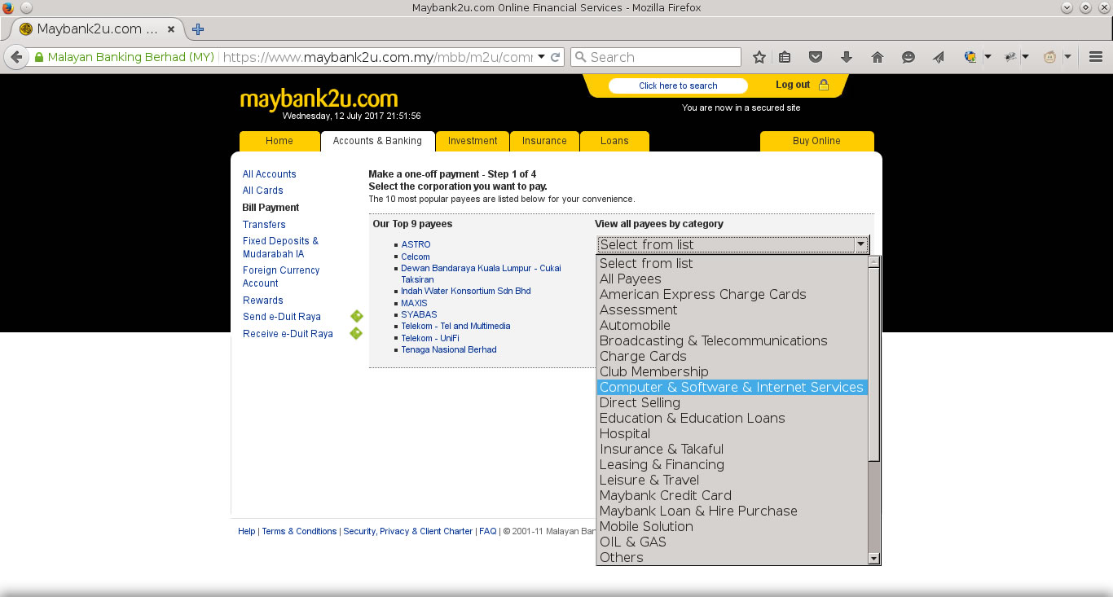This screenshot has height=597, width=1113.
Task: Open the Home tab
Action: [279, 141]
